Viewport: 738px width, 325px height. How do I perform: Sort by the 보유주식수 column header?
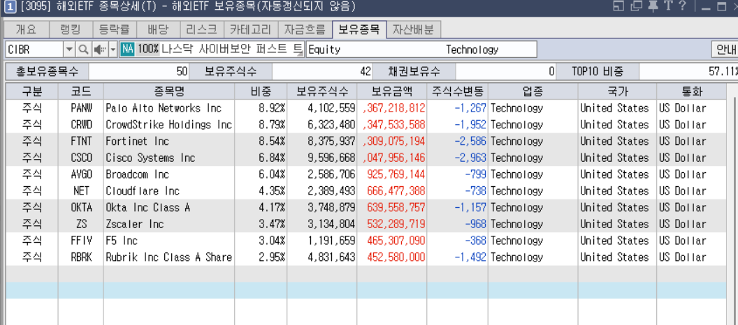[322, 91]
